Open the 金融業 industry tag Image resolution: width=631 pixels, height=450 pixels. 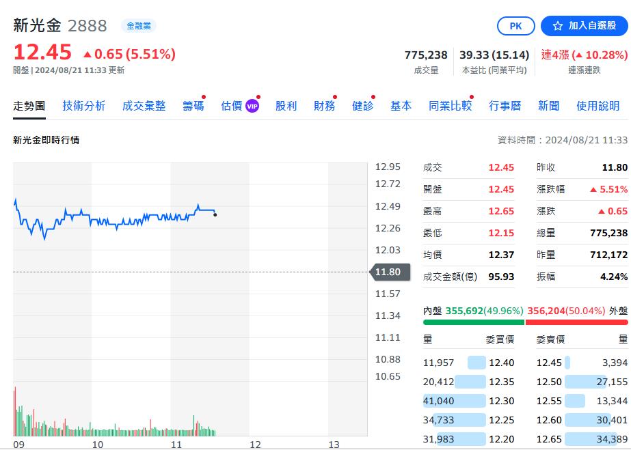coord(139,26)
